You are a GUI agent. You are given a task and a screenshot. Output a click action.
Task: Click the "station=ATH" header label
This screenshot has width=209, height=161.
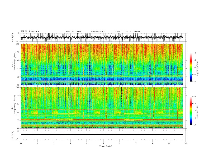coord(98,32)
